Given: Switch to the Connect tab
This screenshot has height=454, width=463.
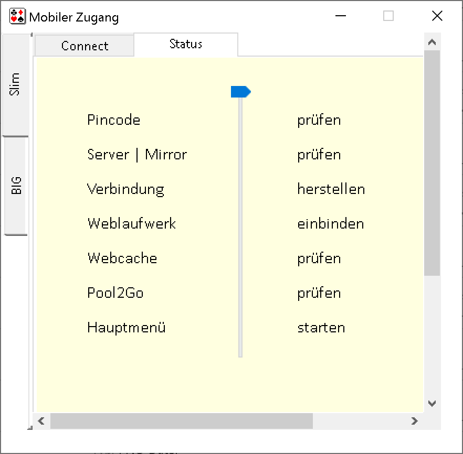Looking at the screenshot, I should (x=85, y=46).
